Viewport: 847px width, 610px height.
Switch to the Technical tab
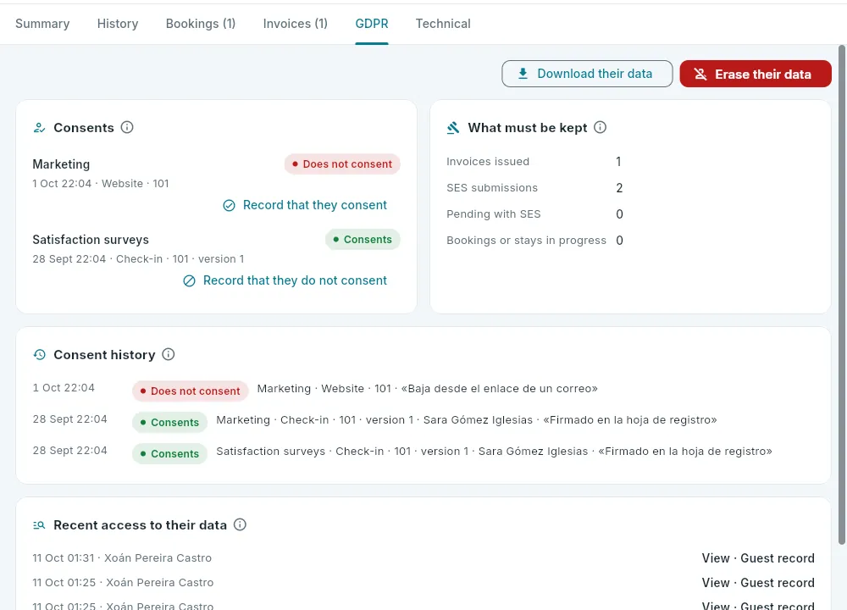(x=443, y=24)
